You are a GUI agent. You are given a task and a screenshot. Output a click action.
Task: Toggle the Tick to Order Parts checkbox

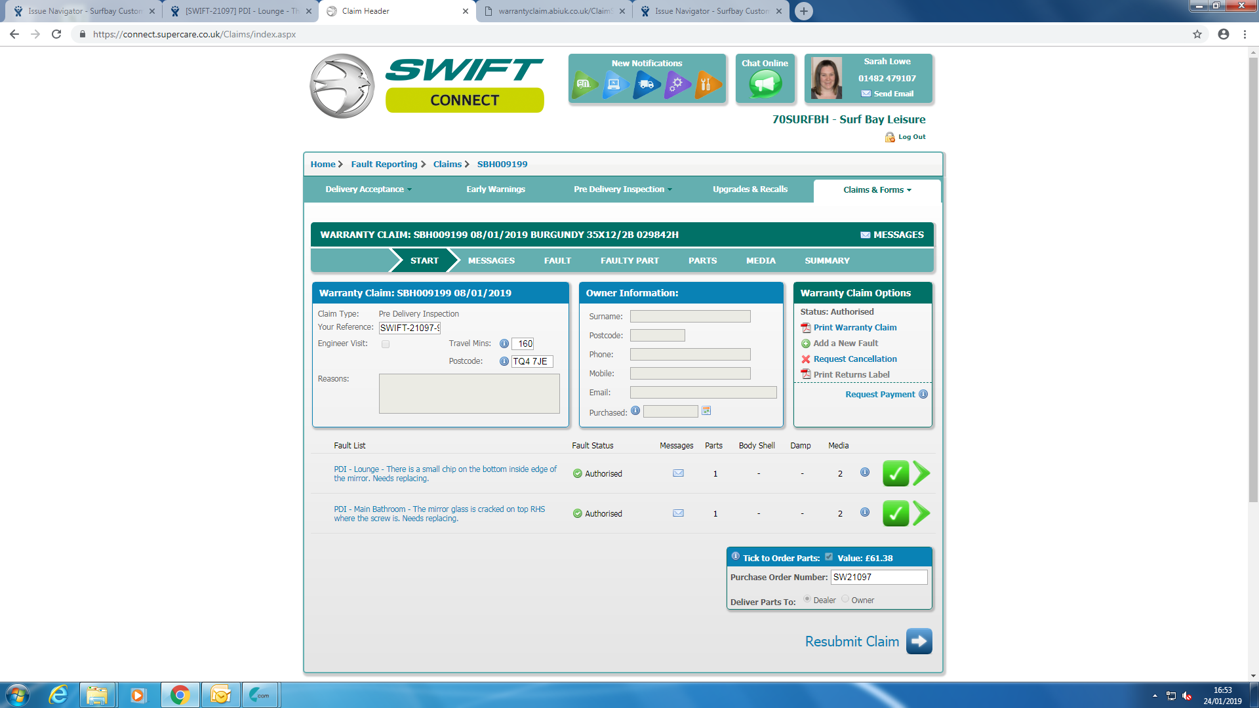point(829,557)
